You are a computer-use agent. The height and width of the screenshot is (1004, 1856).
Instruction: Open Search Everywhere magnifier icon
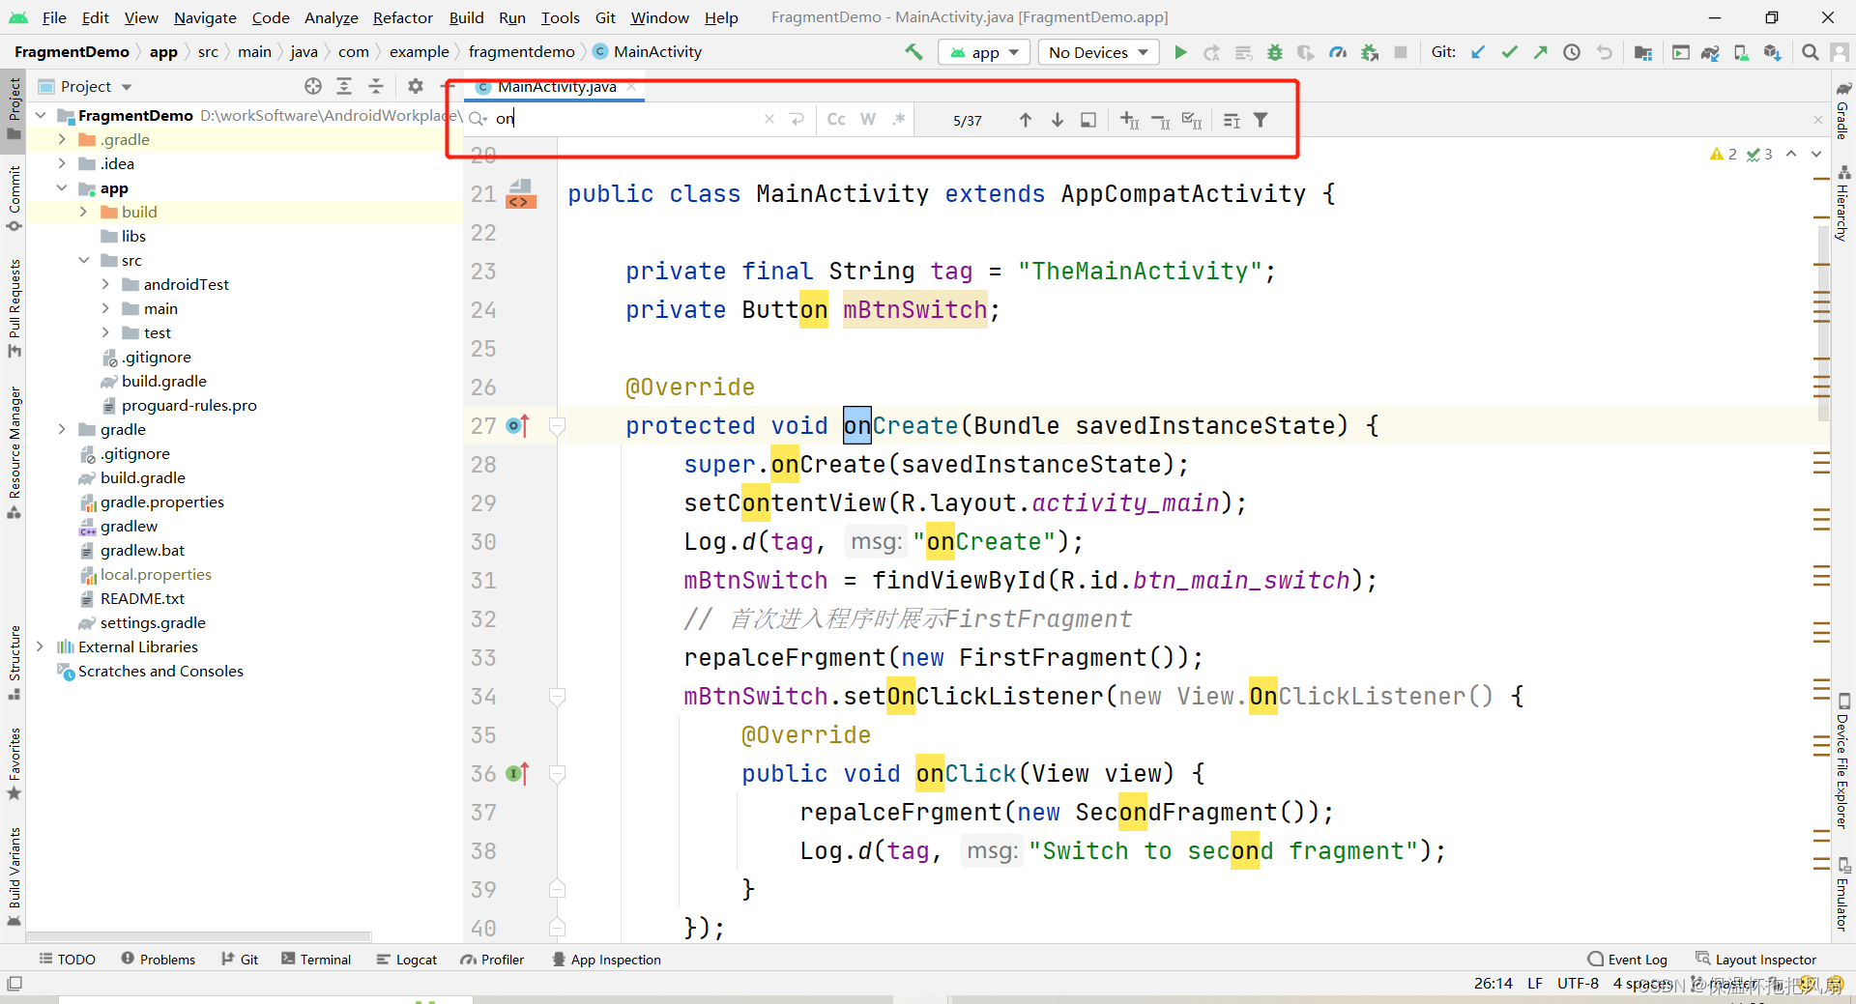1810,52
